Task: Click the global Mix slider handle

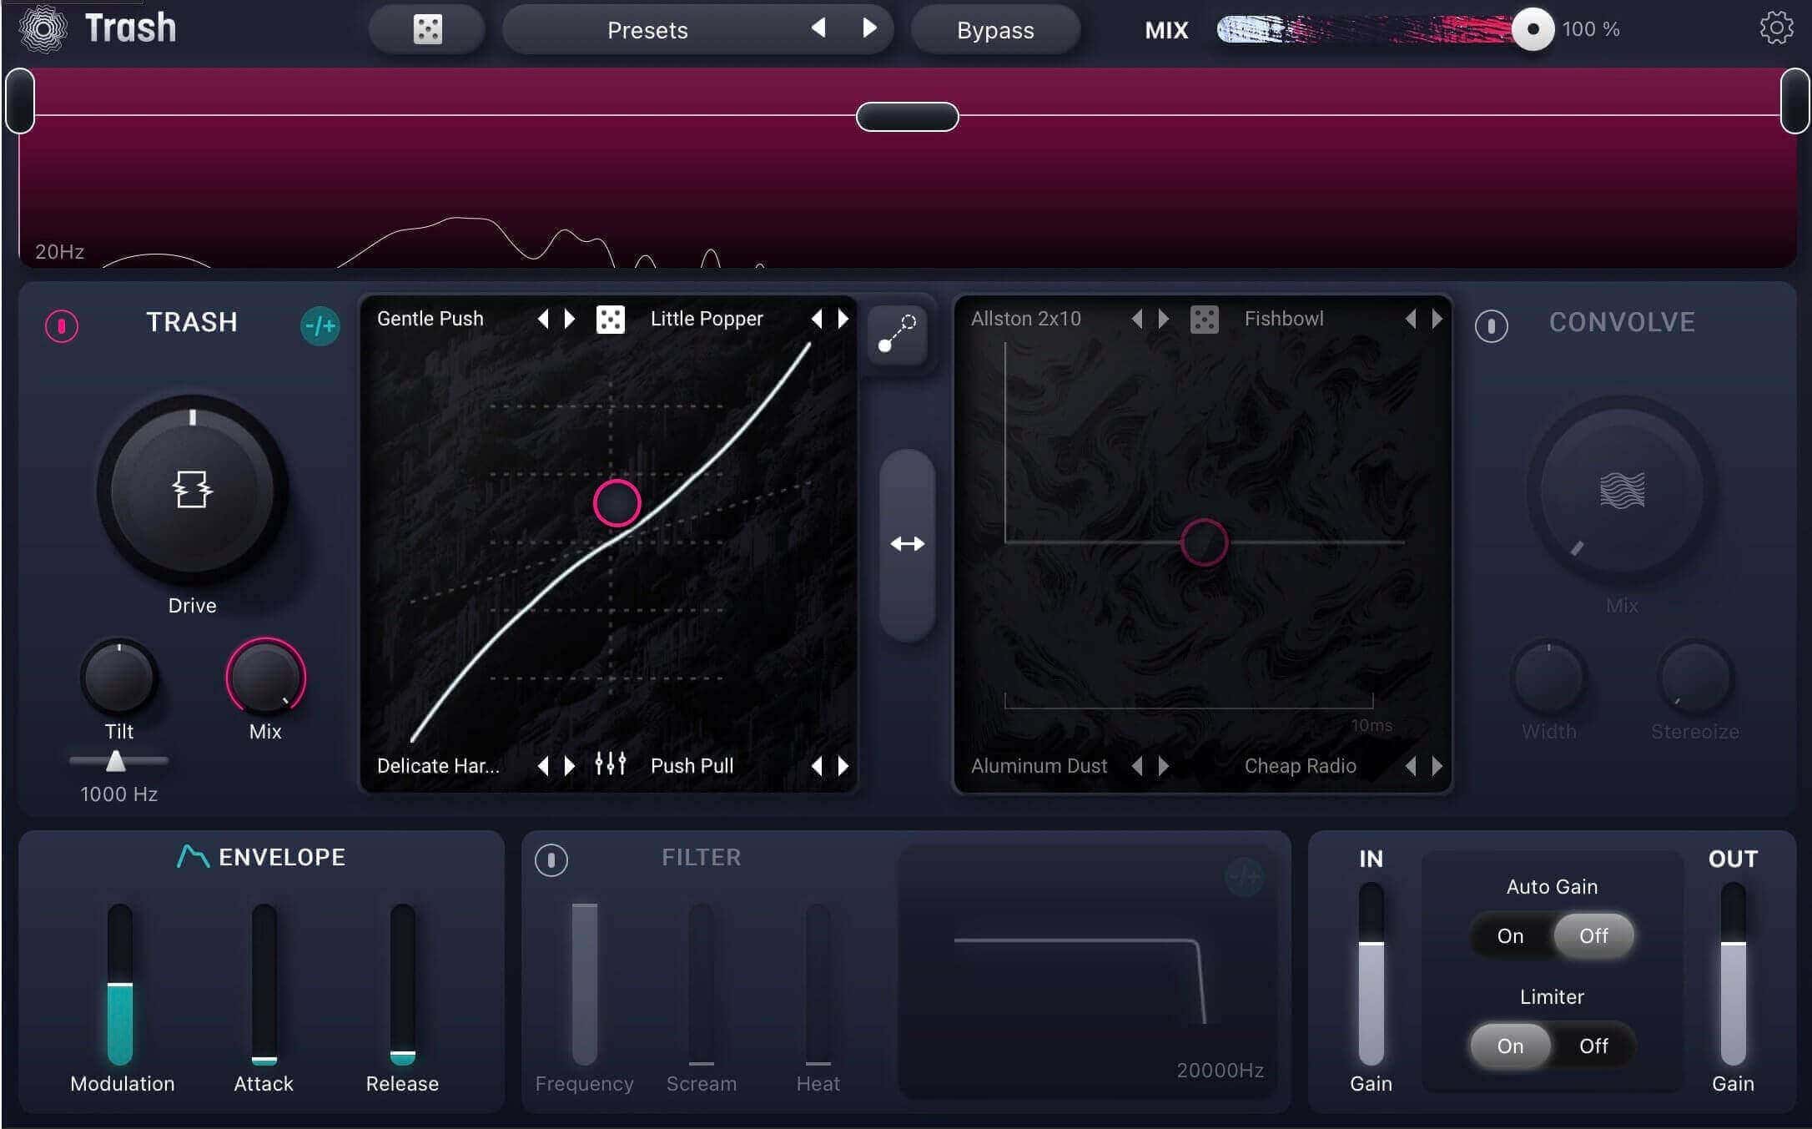Action: tap(1532, 29)
